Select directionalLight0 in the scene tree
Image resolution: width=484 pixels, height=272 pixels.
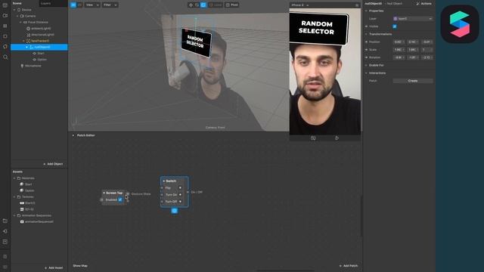[40, 35]
